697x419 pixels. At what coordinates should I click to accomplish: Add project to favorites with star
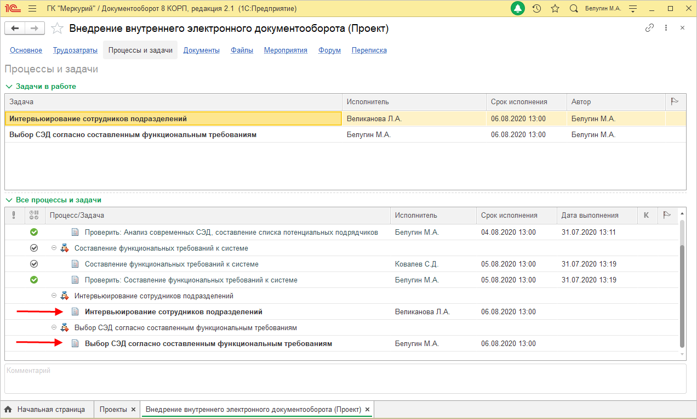coord(56,29)
